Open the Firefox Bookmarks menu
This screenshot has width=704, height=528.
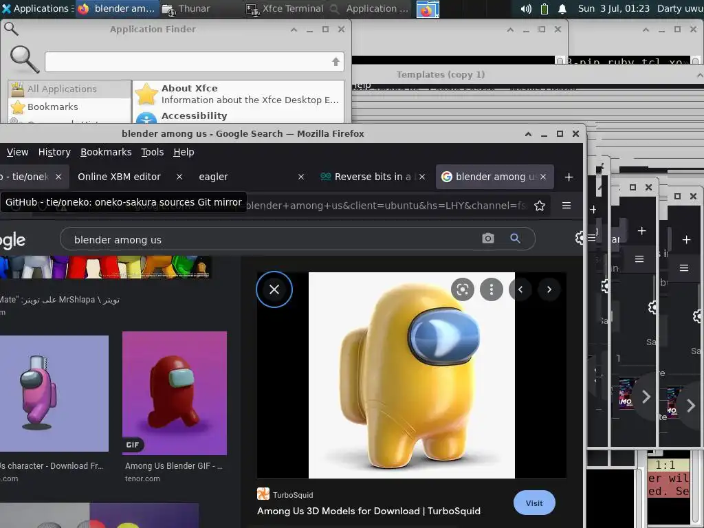106,152
